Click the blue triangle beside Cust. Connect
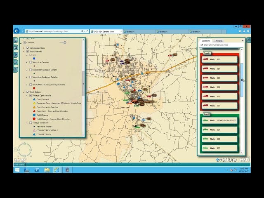 pyautogui.click(x=34, y=99)
